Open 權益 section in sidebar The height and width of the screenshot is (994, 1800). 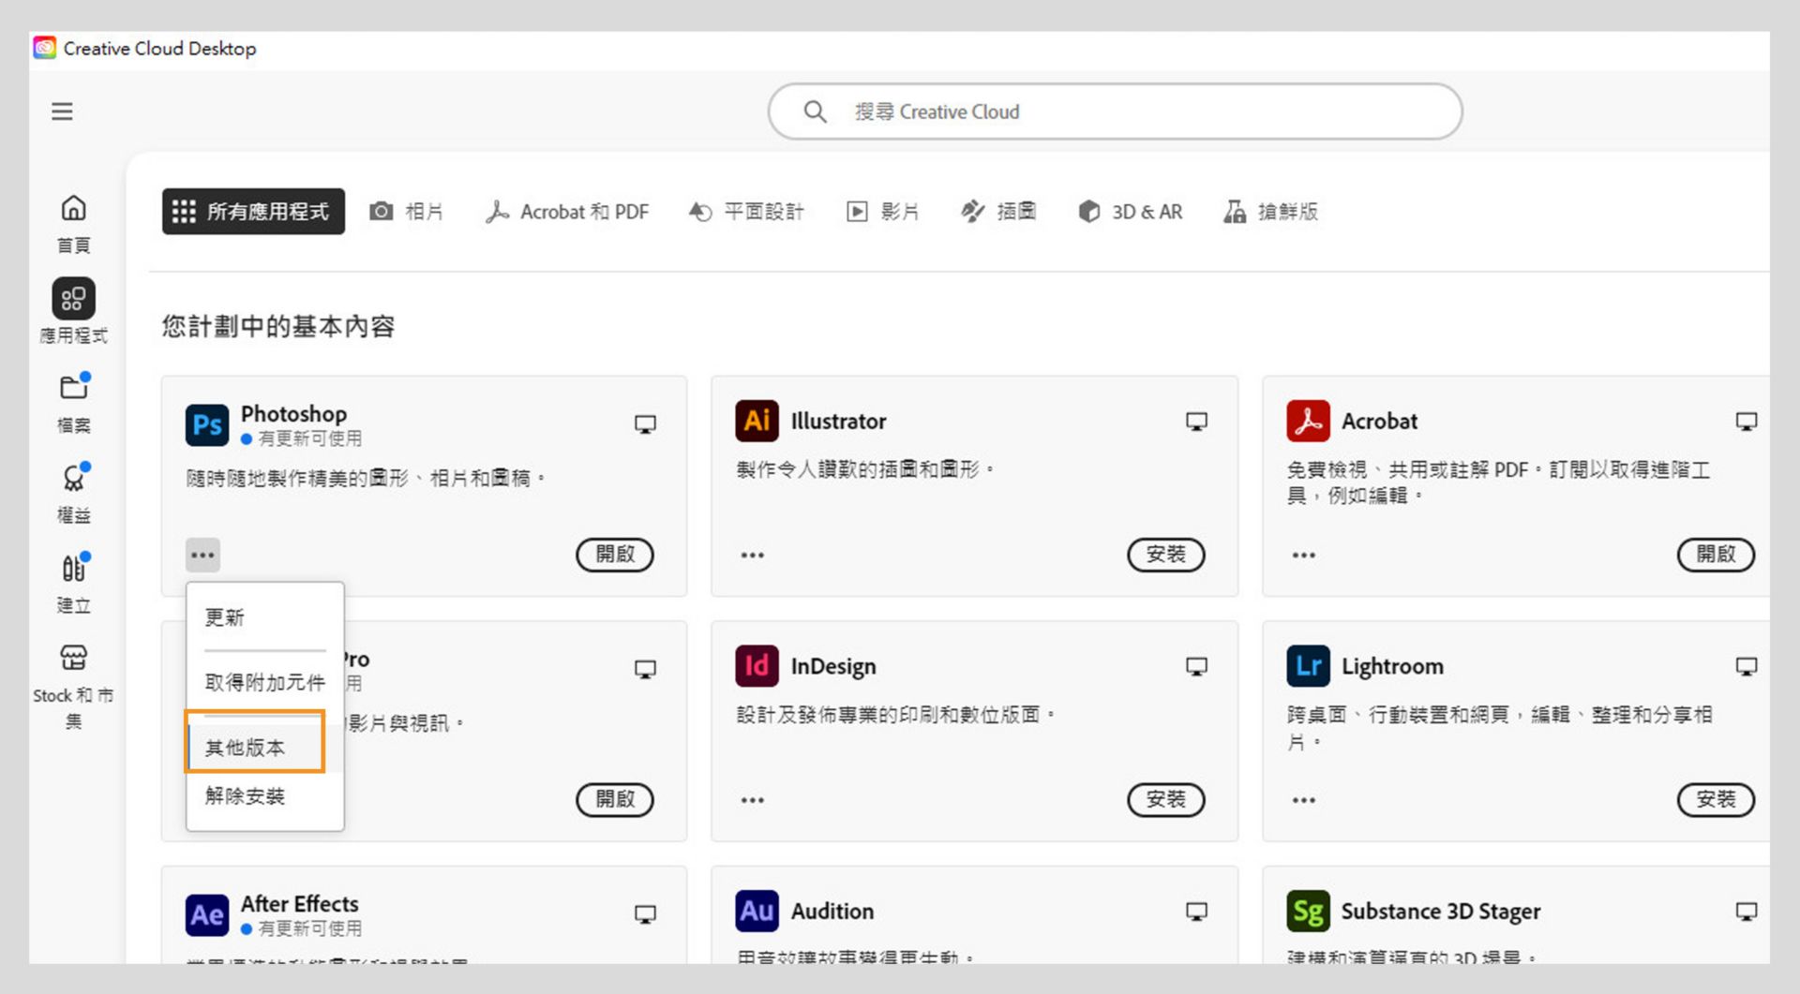click(x=73, y=493)
